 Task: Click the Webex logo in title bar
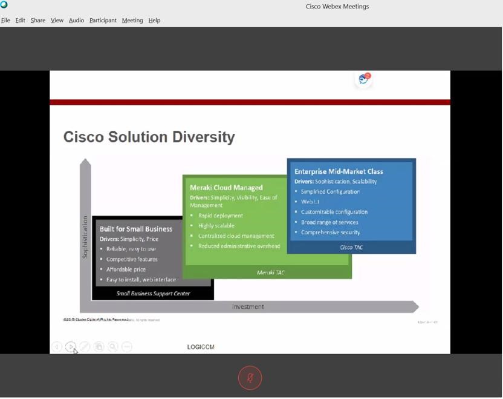(x=4, y=4)
